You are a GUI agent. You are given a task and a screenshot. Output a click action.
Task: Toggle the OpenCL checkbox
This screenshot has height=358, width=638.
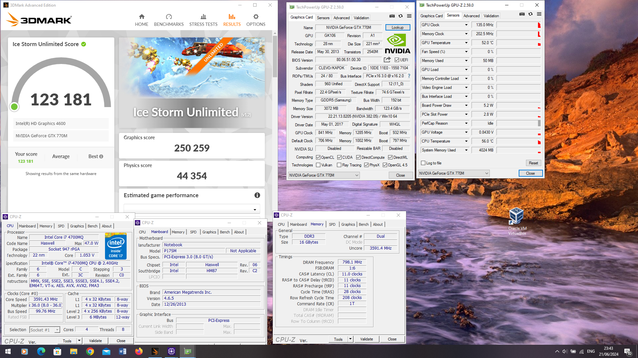click(318, 157)
